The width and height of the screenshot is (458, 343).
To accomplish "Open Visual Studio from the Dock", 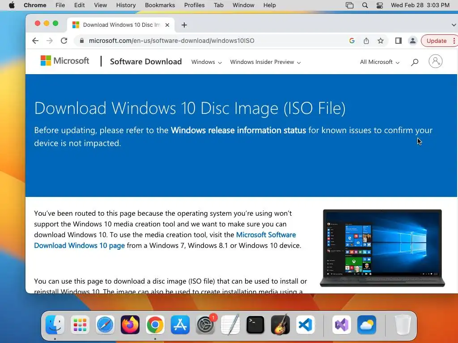I will [342, 325].
